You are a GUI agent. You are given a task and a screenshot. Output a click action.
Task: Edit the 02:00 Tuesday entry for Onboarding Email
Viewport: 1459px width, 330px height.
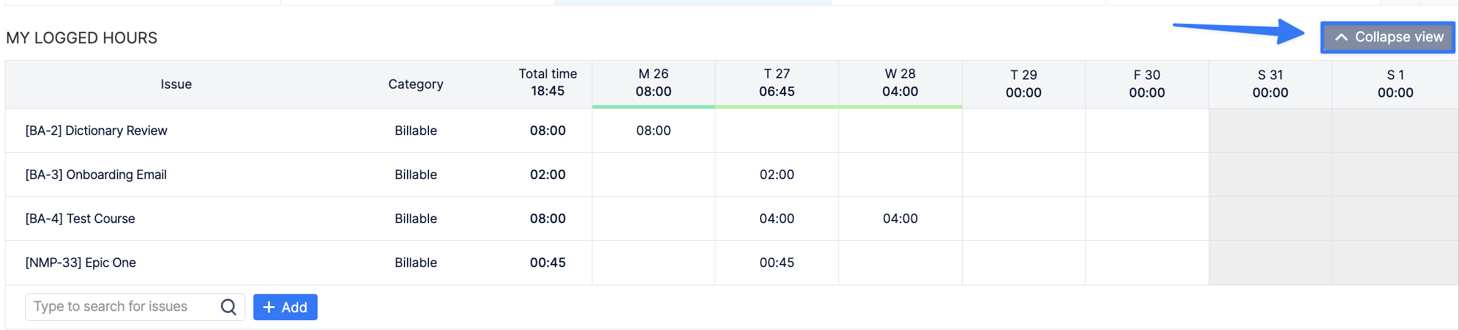point(777,175)
